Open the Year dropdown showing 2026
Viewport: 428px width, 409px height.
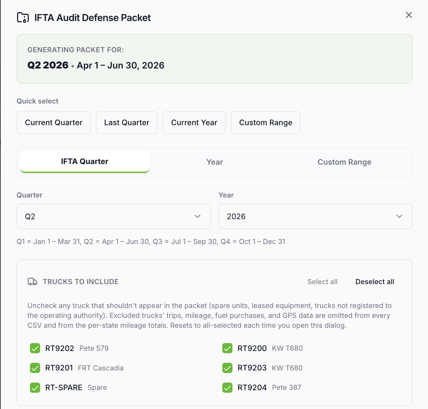coord(316,216)
